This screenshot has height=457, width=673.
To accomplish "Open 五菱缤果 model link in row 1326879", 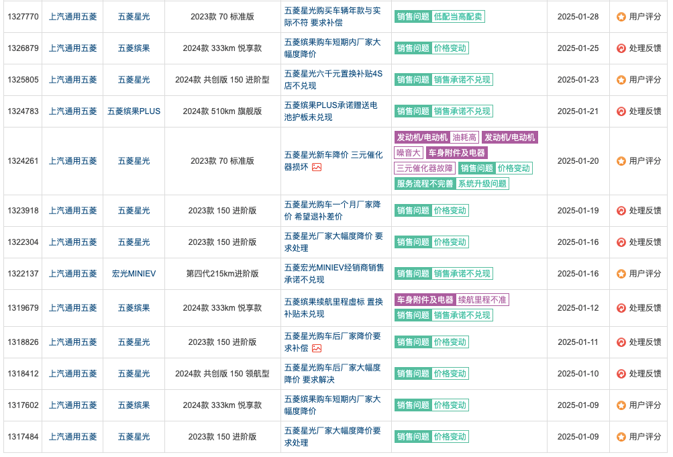I will pyautogui.click(x=134, y=48).
